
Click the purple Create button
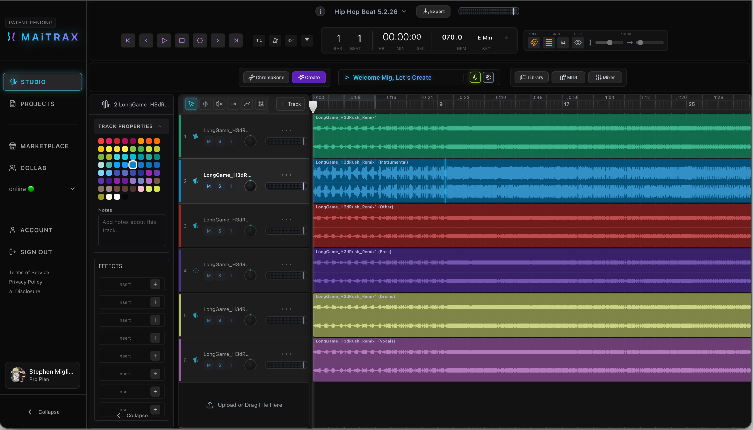point(309,78)
